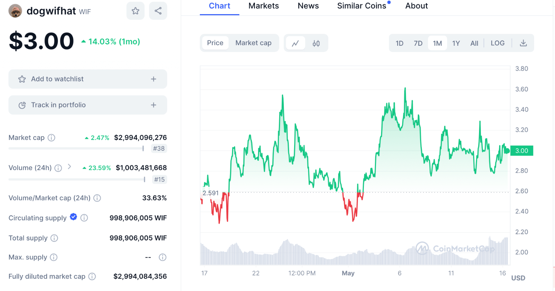The image size is (555, 291).
Task: Select Price chart mode
Action: (215, 43)
